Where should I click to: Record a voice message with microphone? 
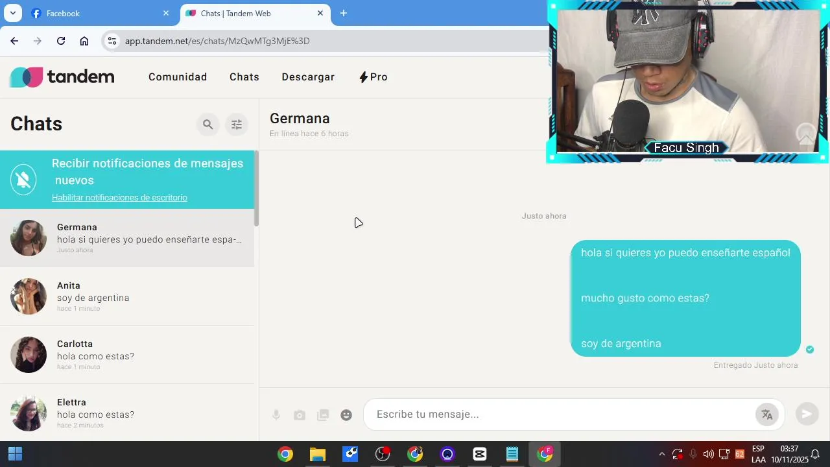pos(276,415)
